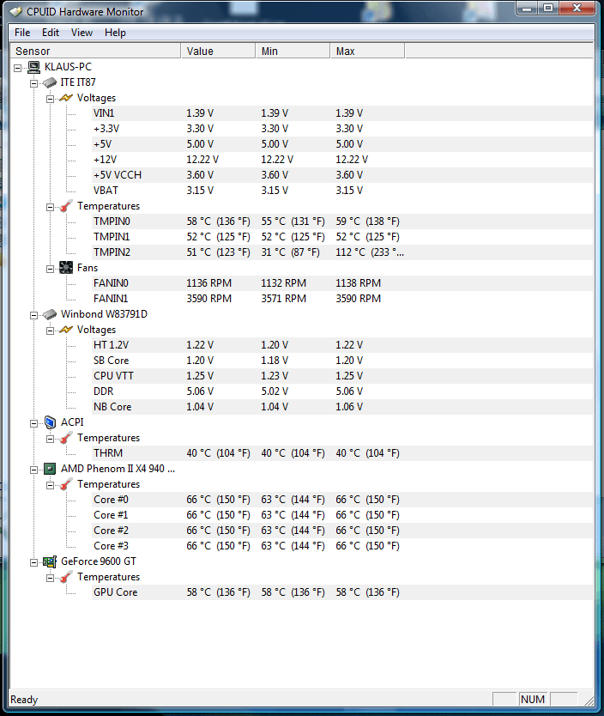Click the AMD Phenom processor icon
The image size is (604, 716).
pyautogui.click(x=50, y=469)
